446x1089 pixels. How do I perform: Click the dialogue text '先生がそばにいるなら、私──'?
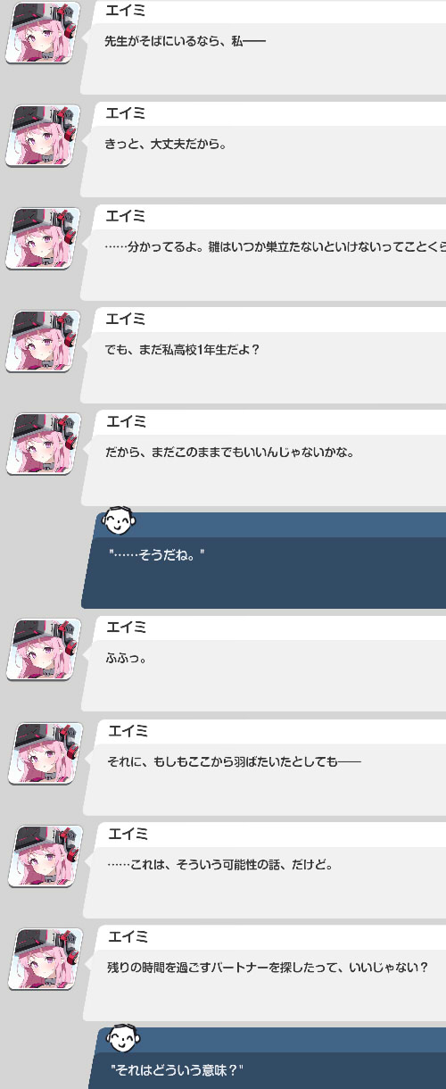186,41
